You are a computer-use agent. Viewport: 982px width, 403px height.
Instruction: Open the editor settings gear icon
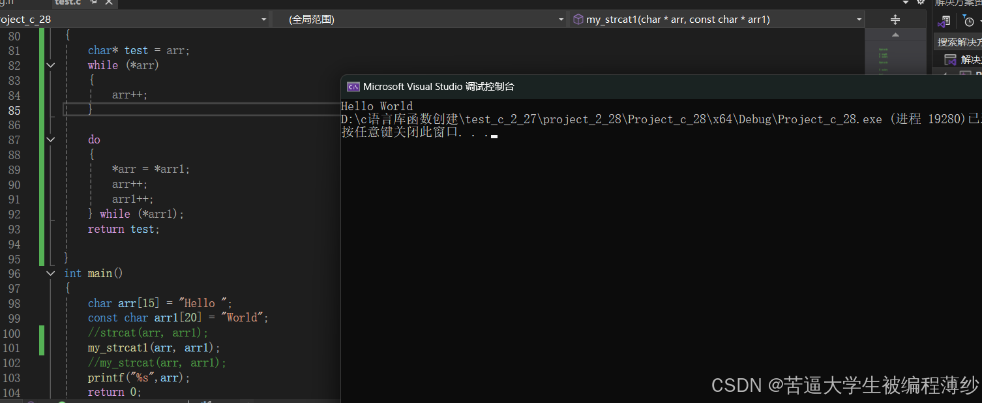[x=921, y=3]
